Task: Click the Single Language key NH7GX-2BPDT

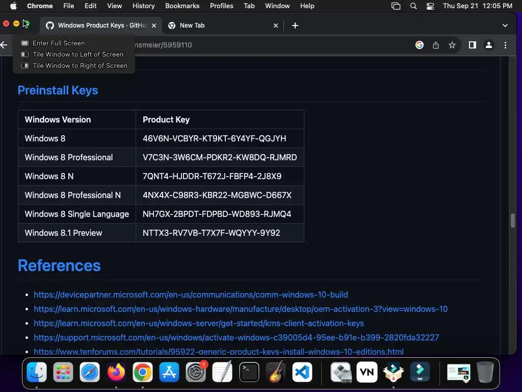Action: (x=217, y=214)
